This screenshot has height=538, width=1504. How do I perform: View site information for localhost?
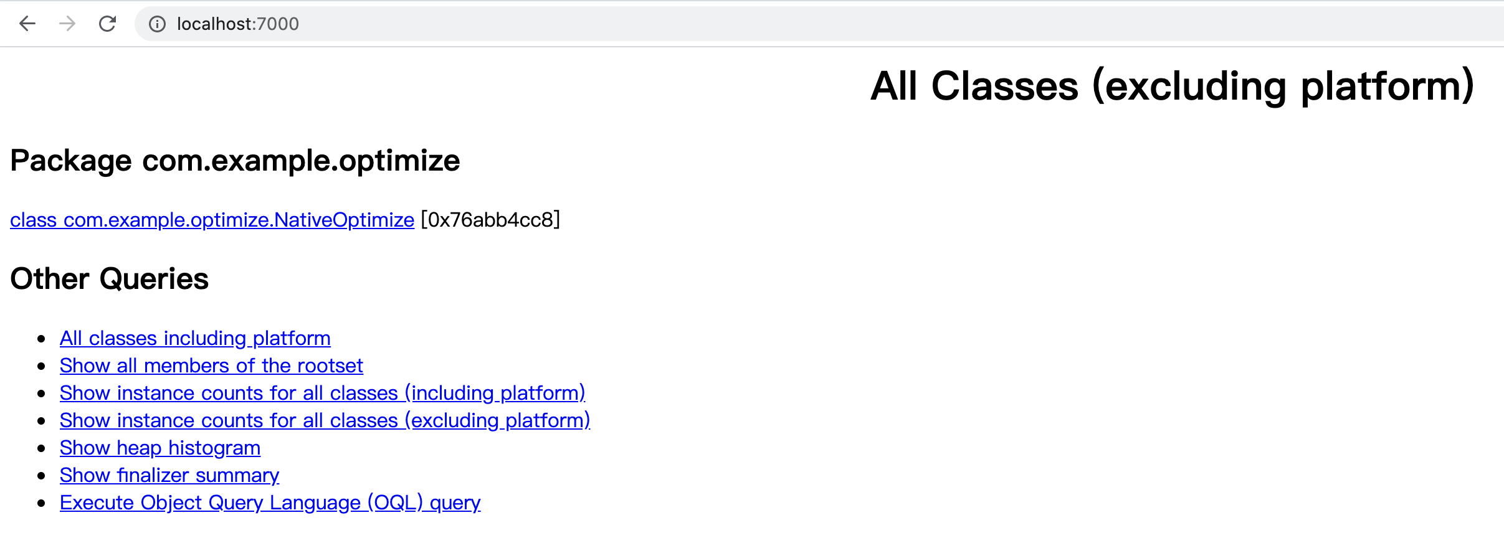[x=157, y=24]
